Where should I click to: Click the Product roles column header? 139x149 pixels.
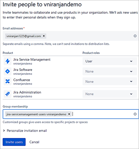pyautogui.click(x=91, y=53)
